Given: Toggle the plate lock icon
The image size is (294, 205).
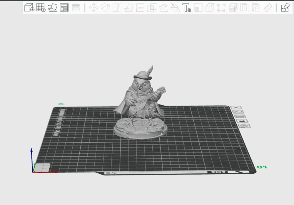Looking at the screenshot, I should click(x=242, y=121).
